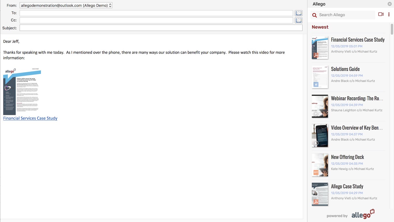Image resolution: width=394 pixels, height=222 pixels.
Task: Click the Newest section heading
Action: pyautogui.click(x=320, y=27)
